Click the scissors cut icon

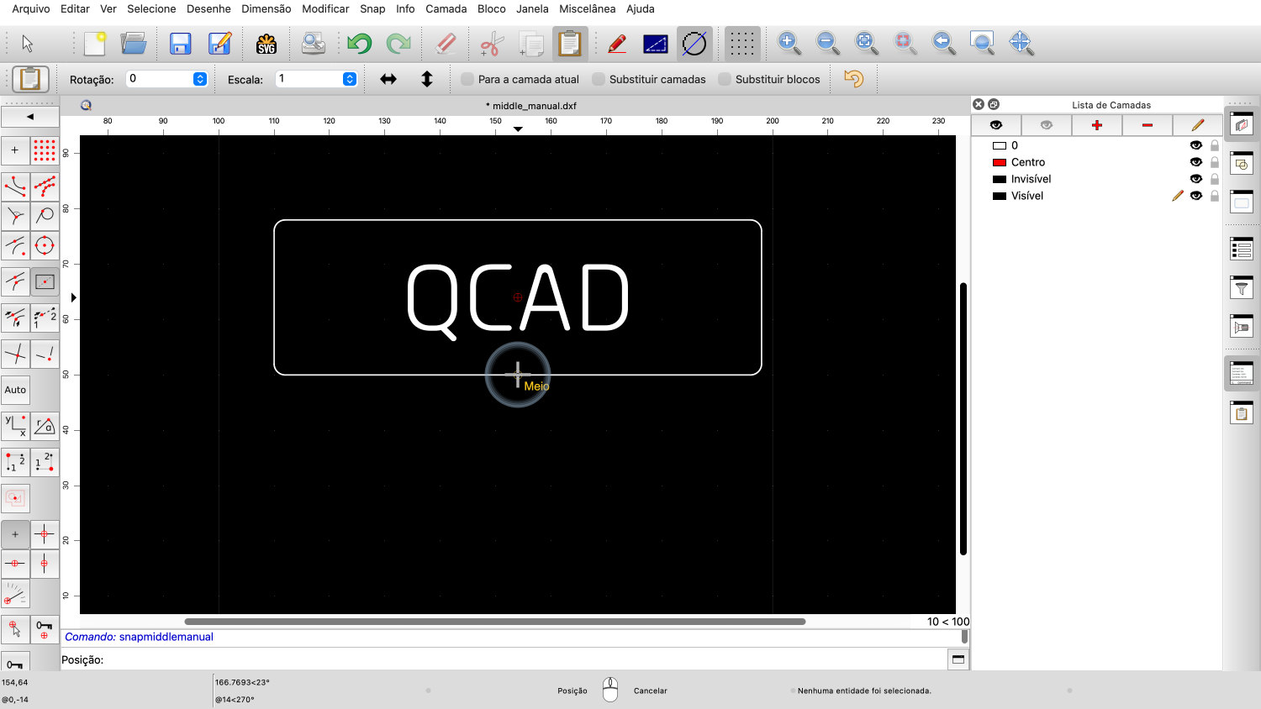pos(492,43)
